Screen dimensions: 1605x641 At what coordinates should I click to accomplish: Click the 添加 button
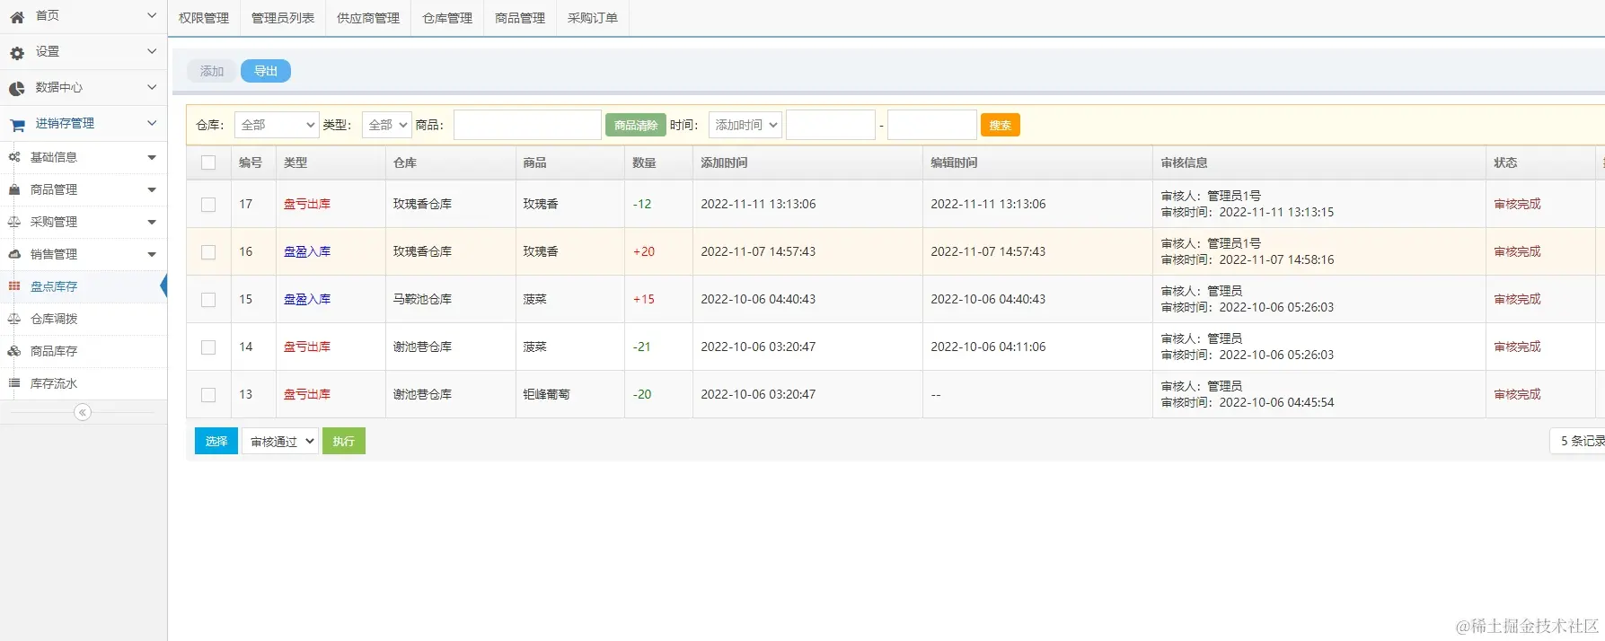coord(212,71)
